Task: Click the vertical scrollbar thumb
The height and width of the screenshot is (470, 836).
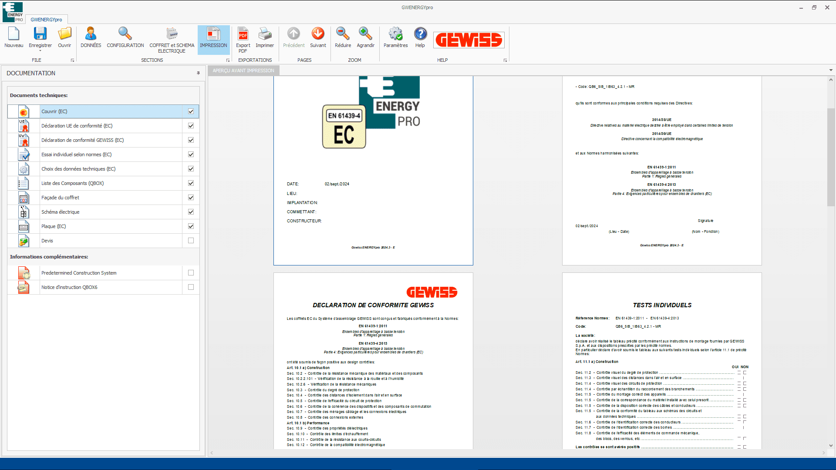Action: tap(831, 157)
